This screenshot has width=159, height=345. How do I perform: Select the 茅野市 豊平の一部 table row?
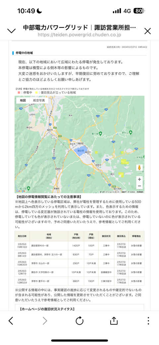click(79, 281)
